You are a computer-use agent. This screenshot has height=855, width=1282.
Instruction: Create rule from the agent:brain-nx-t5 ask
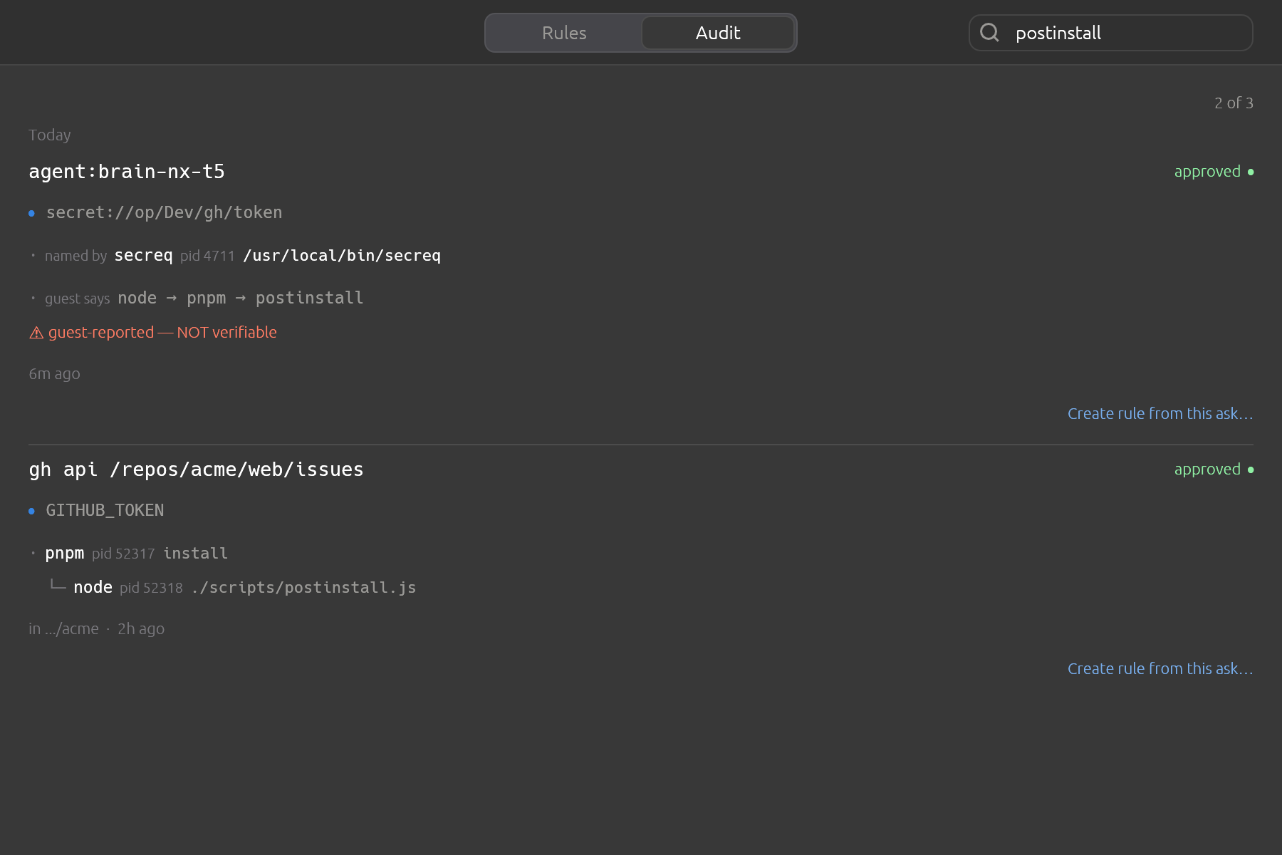tap(1160, 413)
